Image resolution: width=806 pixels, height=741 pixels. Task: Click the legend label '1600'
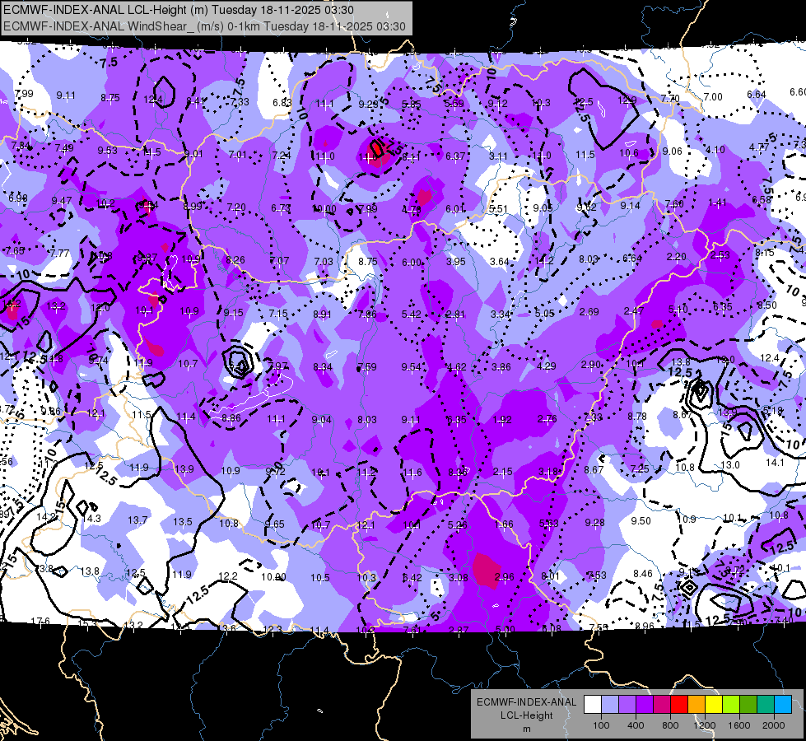(x=739, y=725)
